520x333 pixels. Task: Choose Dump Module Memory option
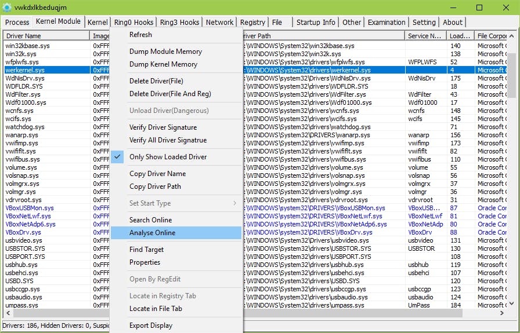point(165,52)
